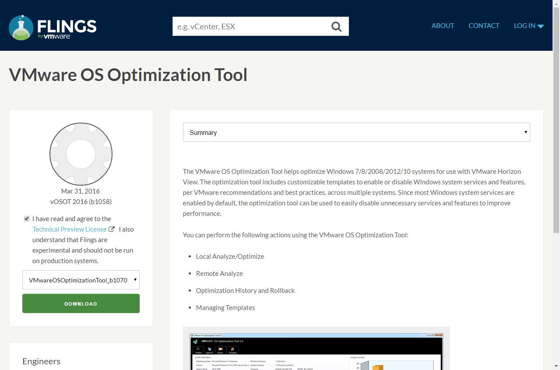
Task: Click the 'vOSOT 2016 (b1058)' version text
Action: click(x=81, y=202)
